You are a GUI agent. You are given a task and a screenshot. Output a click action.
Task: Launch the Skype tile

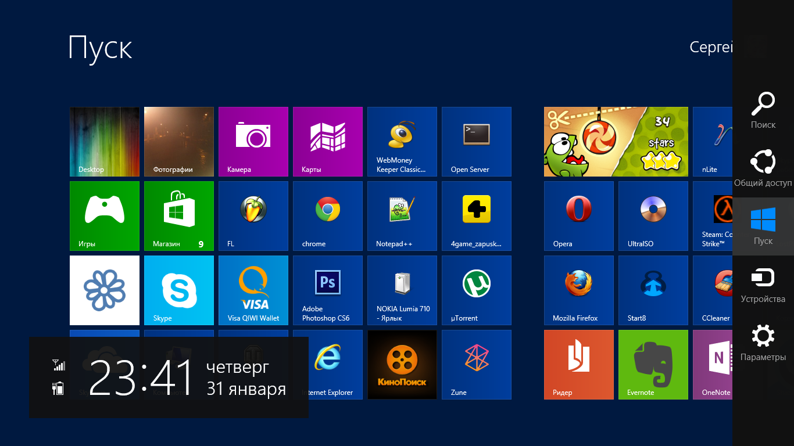click(178, 290)
